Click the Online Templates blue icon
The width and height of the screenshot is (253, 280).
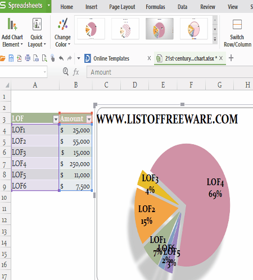(88, 58)
